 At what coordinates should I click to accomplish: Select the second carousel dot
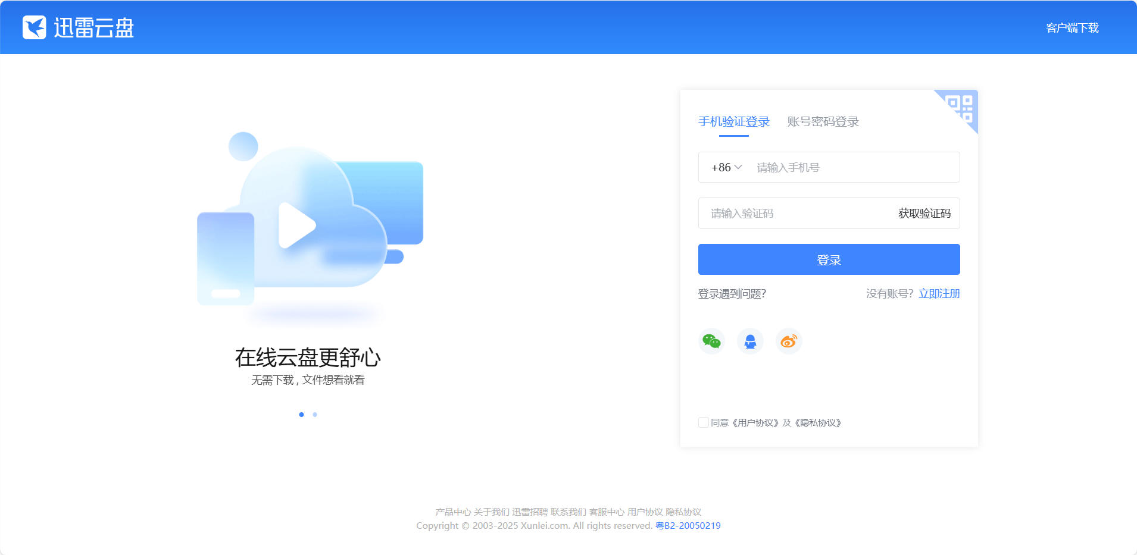click(x=315, y=415)
